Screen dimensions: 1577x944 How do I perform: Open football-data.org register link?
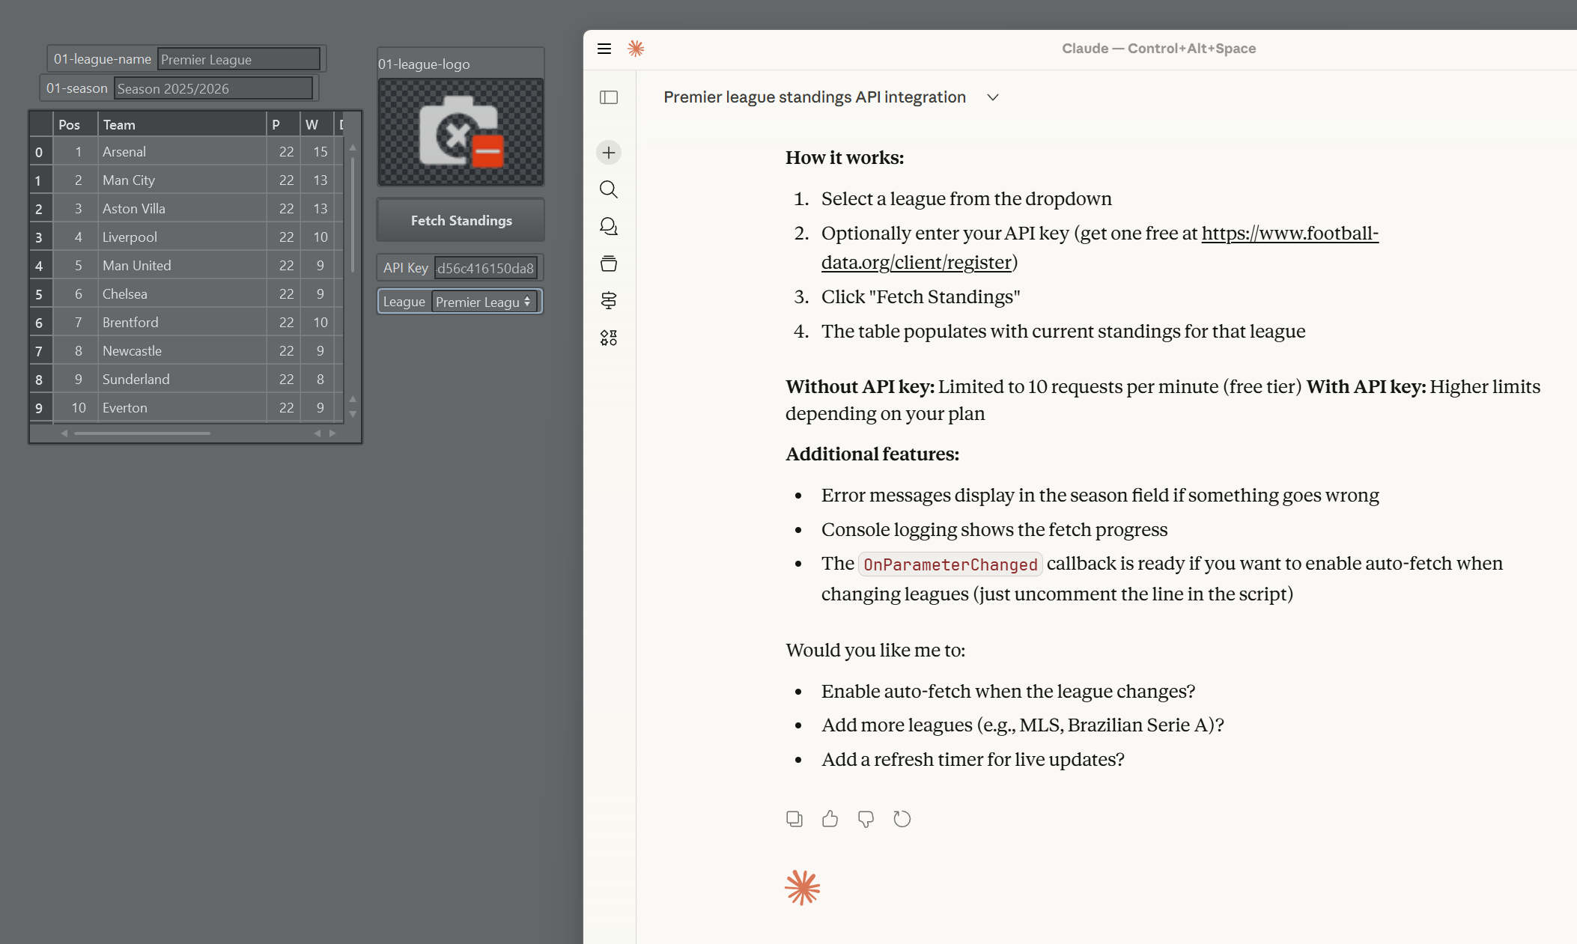tap(1102, 248)
